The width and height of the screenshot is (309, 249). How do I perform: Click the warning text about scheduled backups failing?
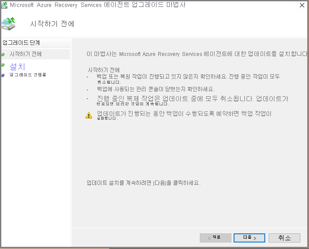coord(184,115)
